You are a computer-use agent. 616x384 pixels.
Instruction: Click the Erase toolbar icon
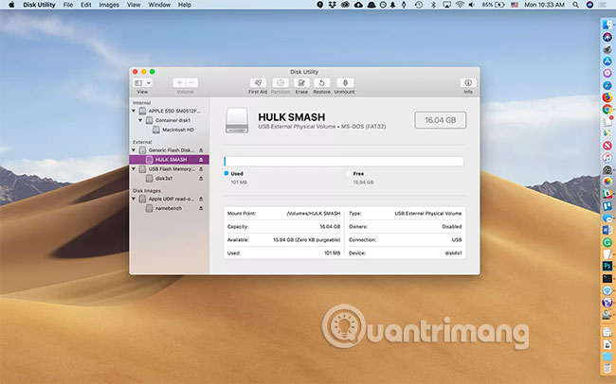(x=301, y=83)
